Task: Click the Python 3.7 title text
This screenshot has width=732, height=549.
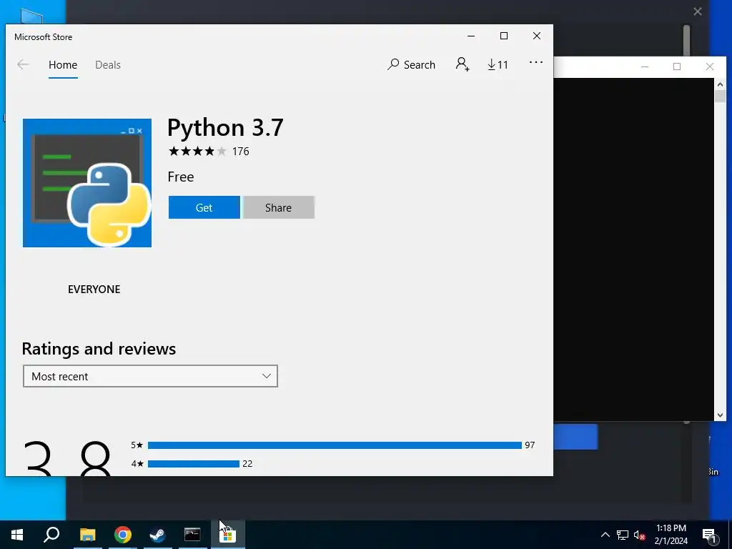Action: point(225,128)
